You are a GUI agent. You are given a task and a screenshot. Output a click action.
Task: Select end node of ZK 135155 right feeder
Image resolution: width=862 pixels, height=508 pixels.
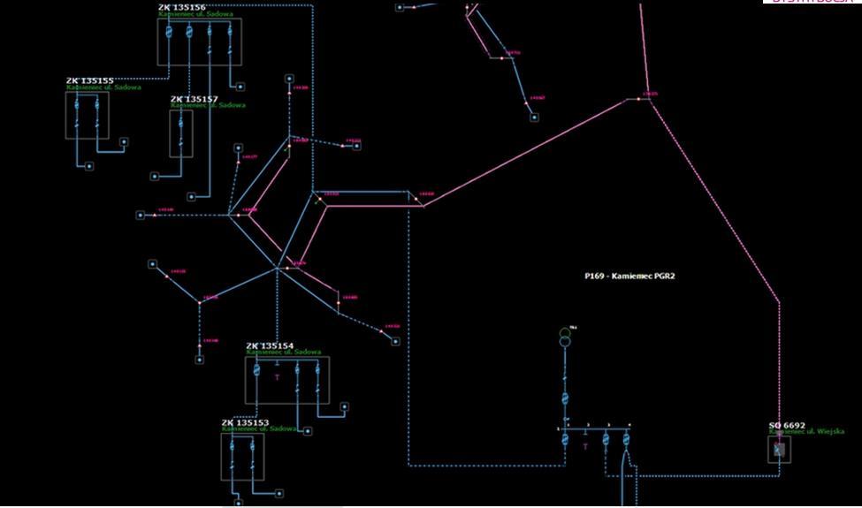click(x=125, y=141)
